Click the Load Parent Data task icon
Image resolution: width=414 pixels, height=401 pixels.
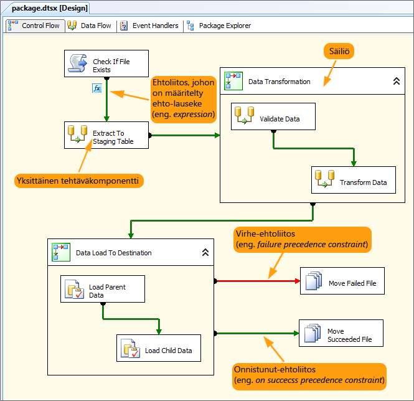75,290
